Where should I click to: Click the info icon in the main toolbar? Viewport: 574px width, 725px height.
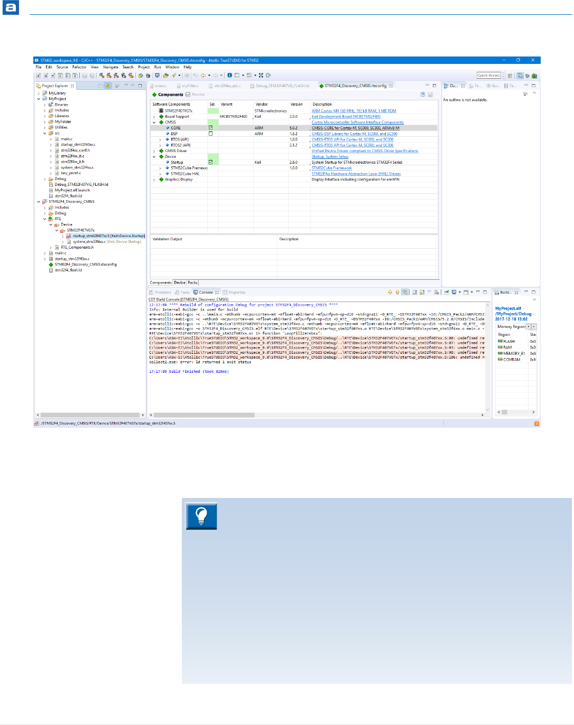pyautogui.click(x=229, y=76)
